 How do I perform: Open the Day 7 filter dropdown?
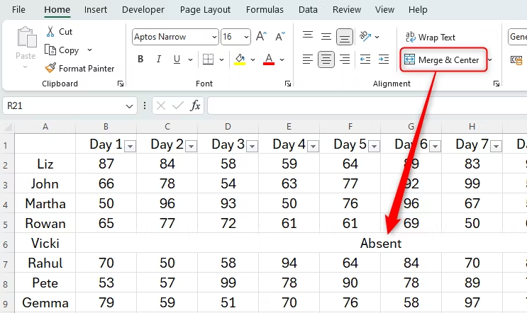496,147
